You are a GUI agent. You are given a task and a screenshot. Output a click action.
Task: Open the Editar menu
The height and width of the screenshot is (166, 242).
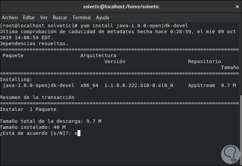[29, 18]
